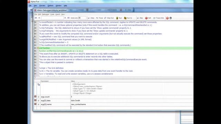Screen dimensions: 221x124
Task: Delete the args[1].data watch via its red icon
Action: coord(35,100)
